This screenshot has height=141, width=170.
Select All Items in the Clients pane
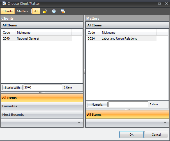tap(42, 98)
